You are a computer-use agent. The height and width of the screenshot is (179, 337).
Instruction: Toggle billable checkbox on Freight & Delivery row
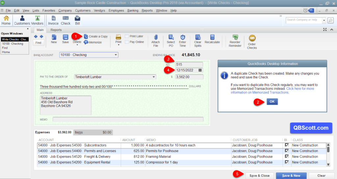287,156
